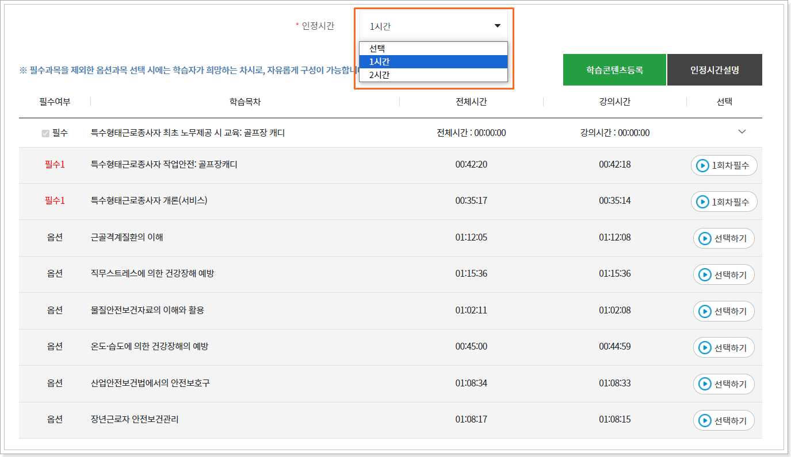Screen dimensions: 791x457
Task: Click the green 학습콘텐츠등록 button
Action: click(614, 70)
